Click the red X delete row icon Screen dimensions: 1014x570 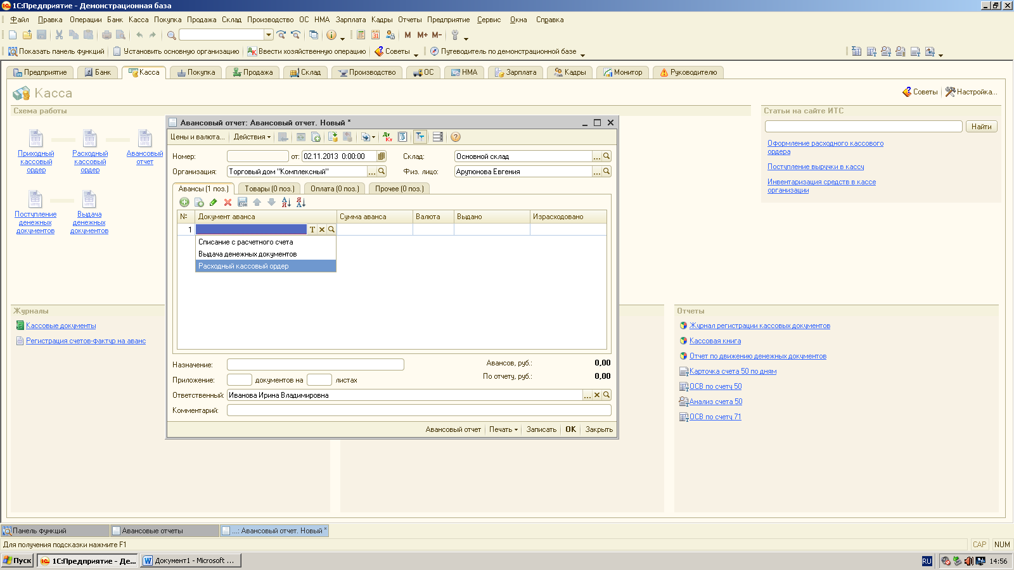coord(228,202)
